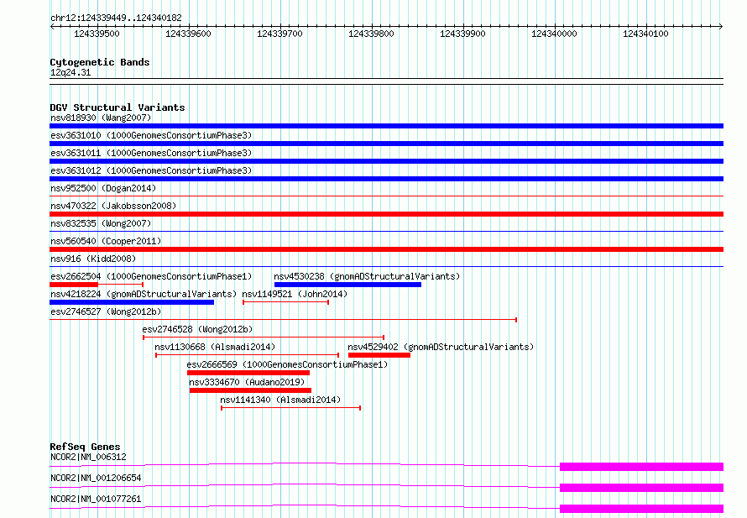Open esv2662504 (1000GenomesConsortiumPhase1) label
The image size is (747, 518).
click(x=151, y=276)
